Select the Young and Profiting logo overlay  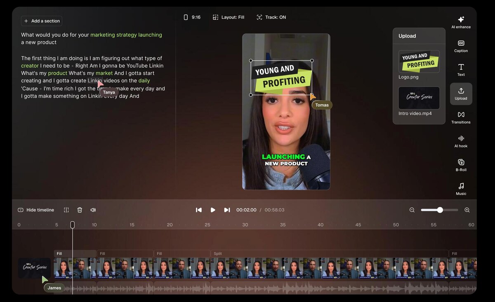click(x=282, y=78)
